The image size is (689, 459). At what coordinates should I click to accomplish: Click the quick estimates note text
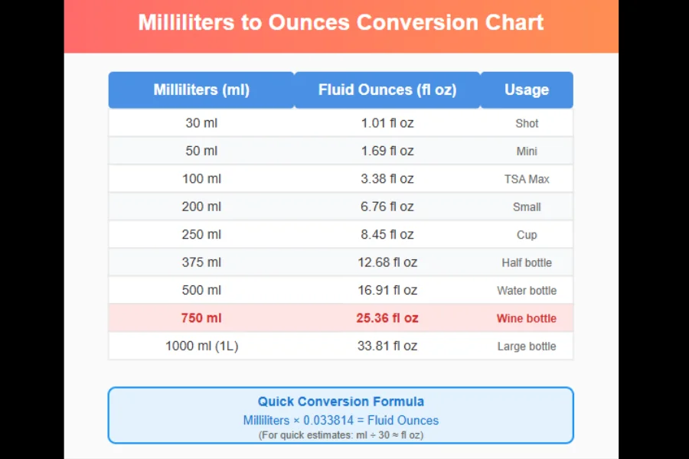pyautogui.click(x=341, y=435)
